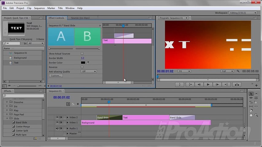Open the Border Color black swatch
Screen dimensions: 262x147
coord(83,63)
